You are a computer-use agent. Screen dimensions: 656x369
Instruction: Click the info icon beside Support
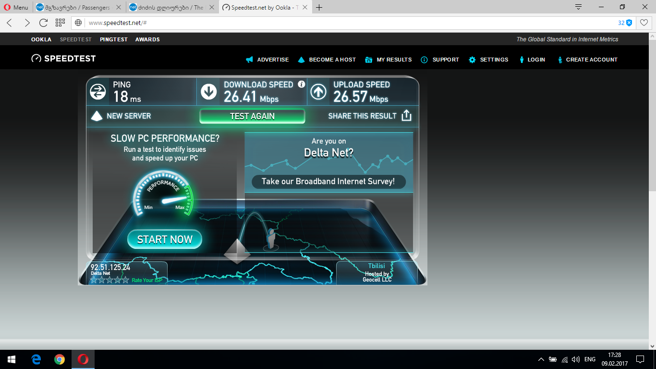pos(425,60)
